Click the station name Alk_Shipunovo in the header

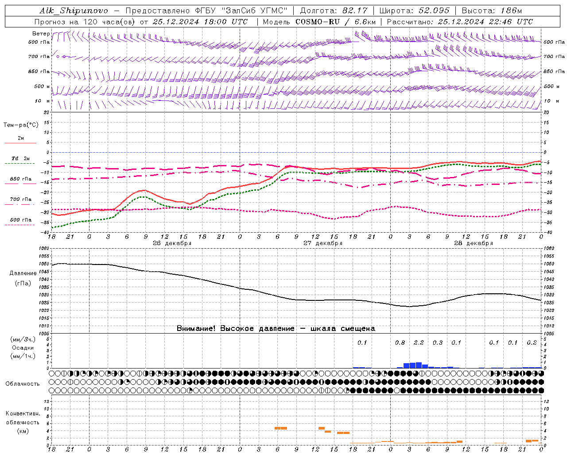[74, 11]
